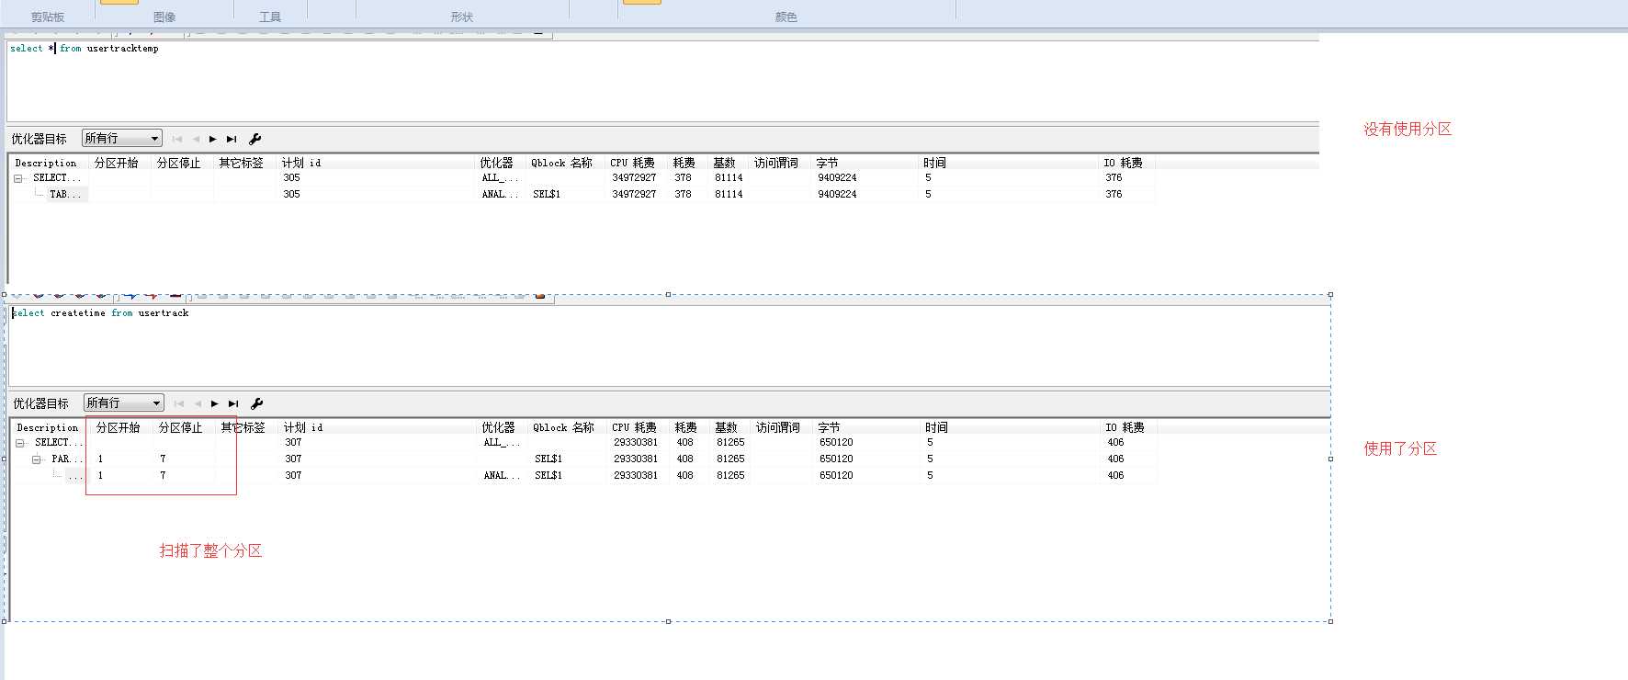Click 基数 header in plan 305 grid
Viewport: 1628px width, 680px height.
click(x=724, y=163)
